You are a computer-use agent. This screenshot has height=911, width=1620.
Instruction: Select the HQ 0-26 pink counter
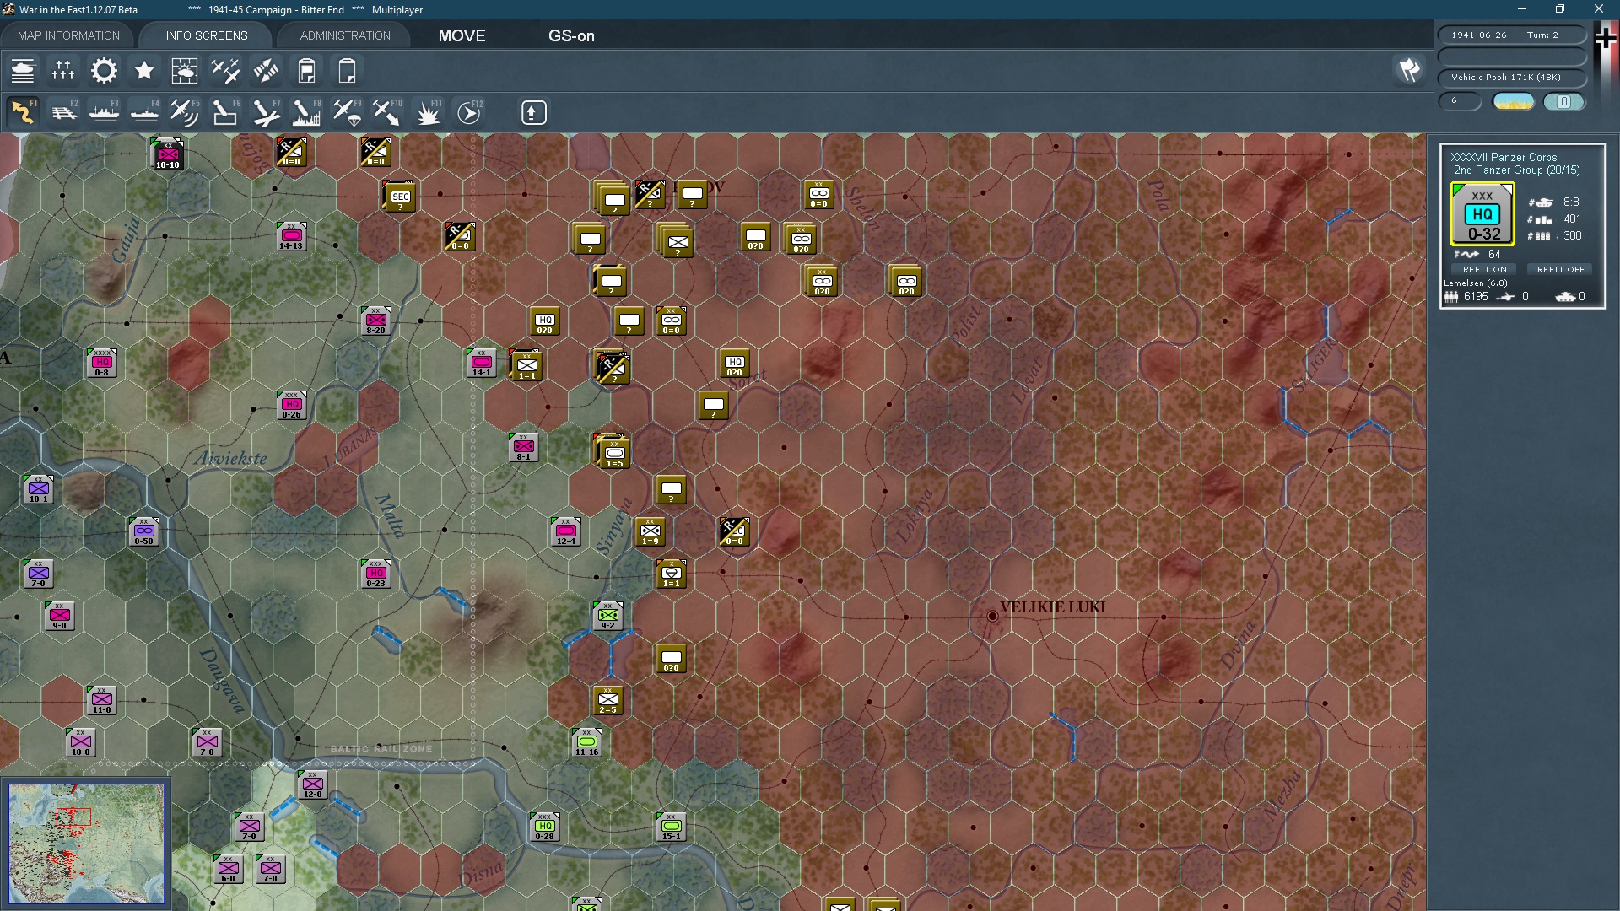click(x=291, y=406)
